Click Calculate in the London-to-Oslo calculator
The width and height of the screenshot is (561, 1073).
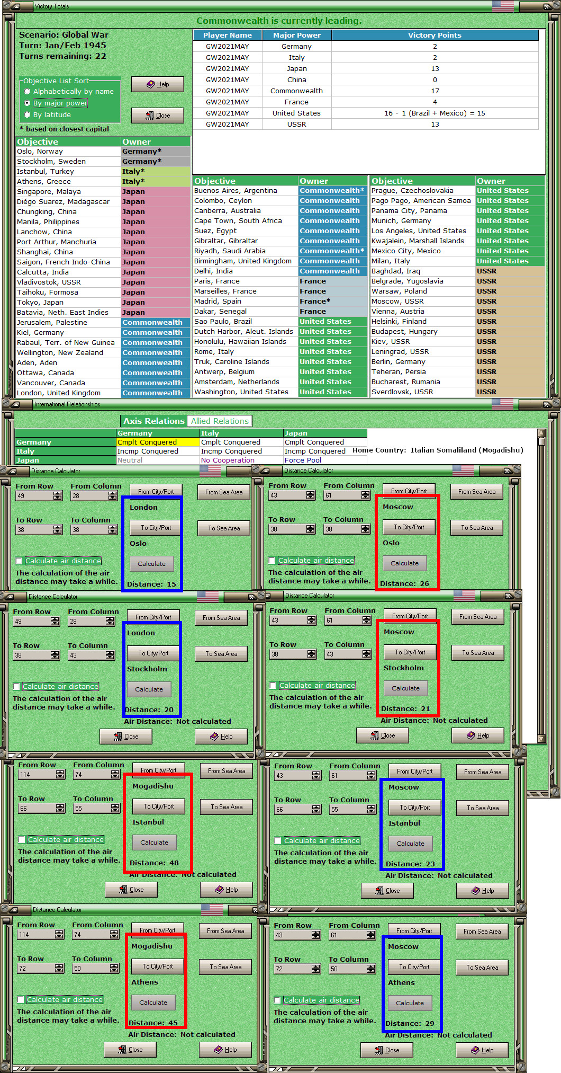tap(151, 564)
